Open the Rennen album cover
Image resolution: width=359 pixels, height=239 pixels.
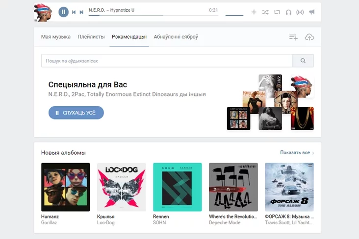178,187
